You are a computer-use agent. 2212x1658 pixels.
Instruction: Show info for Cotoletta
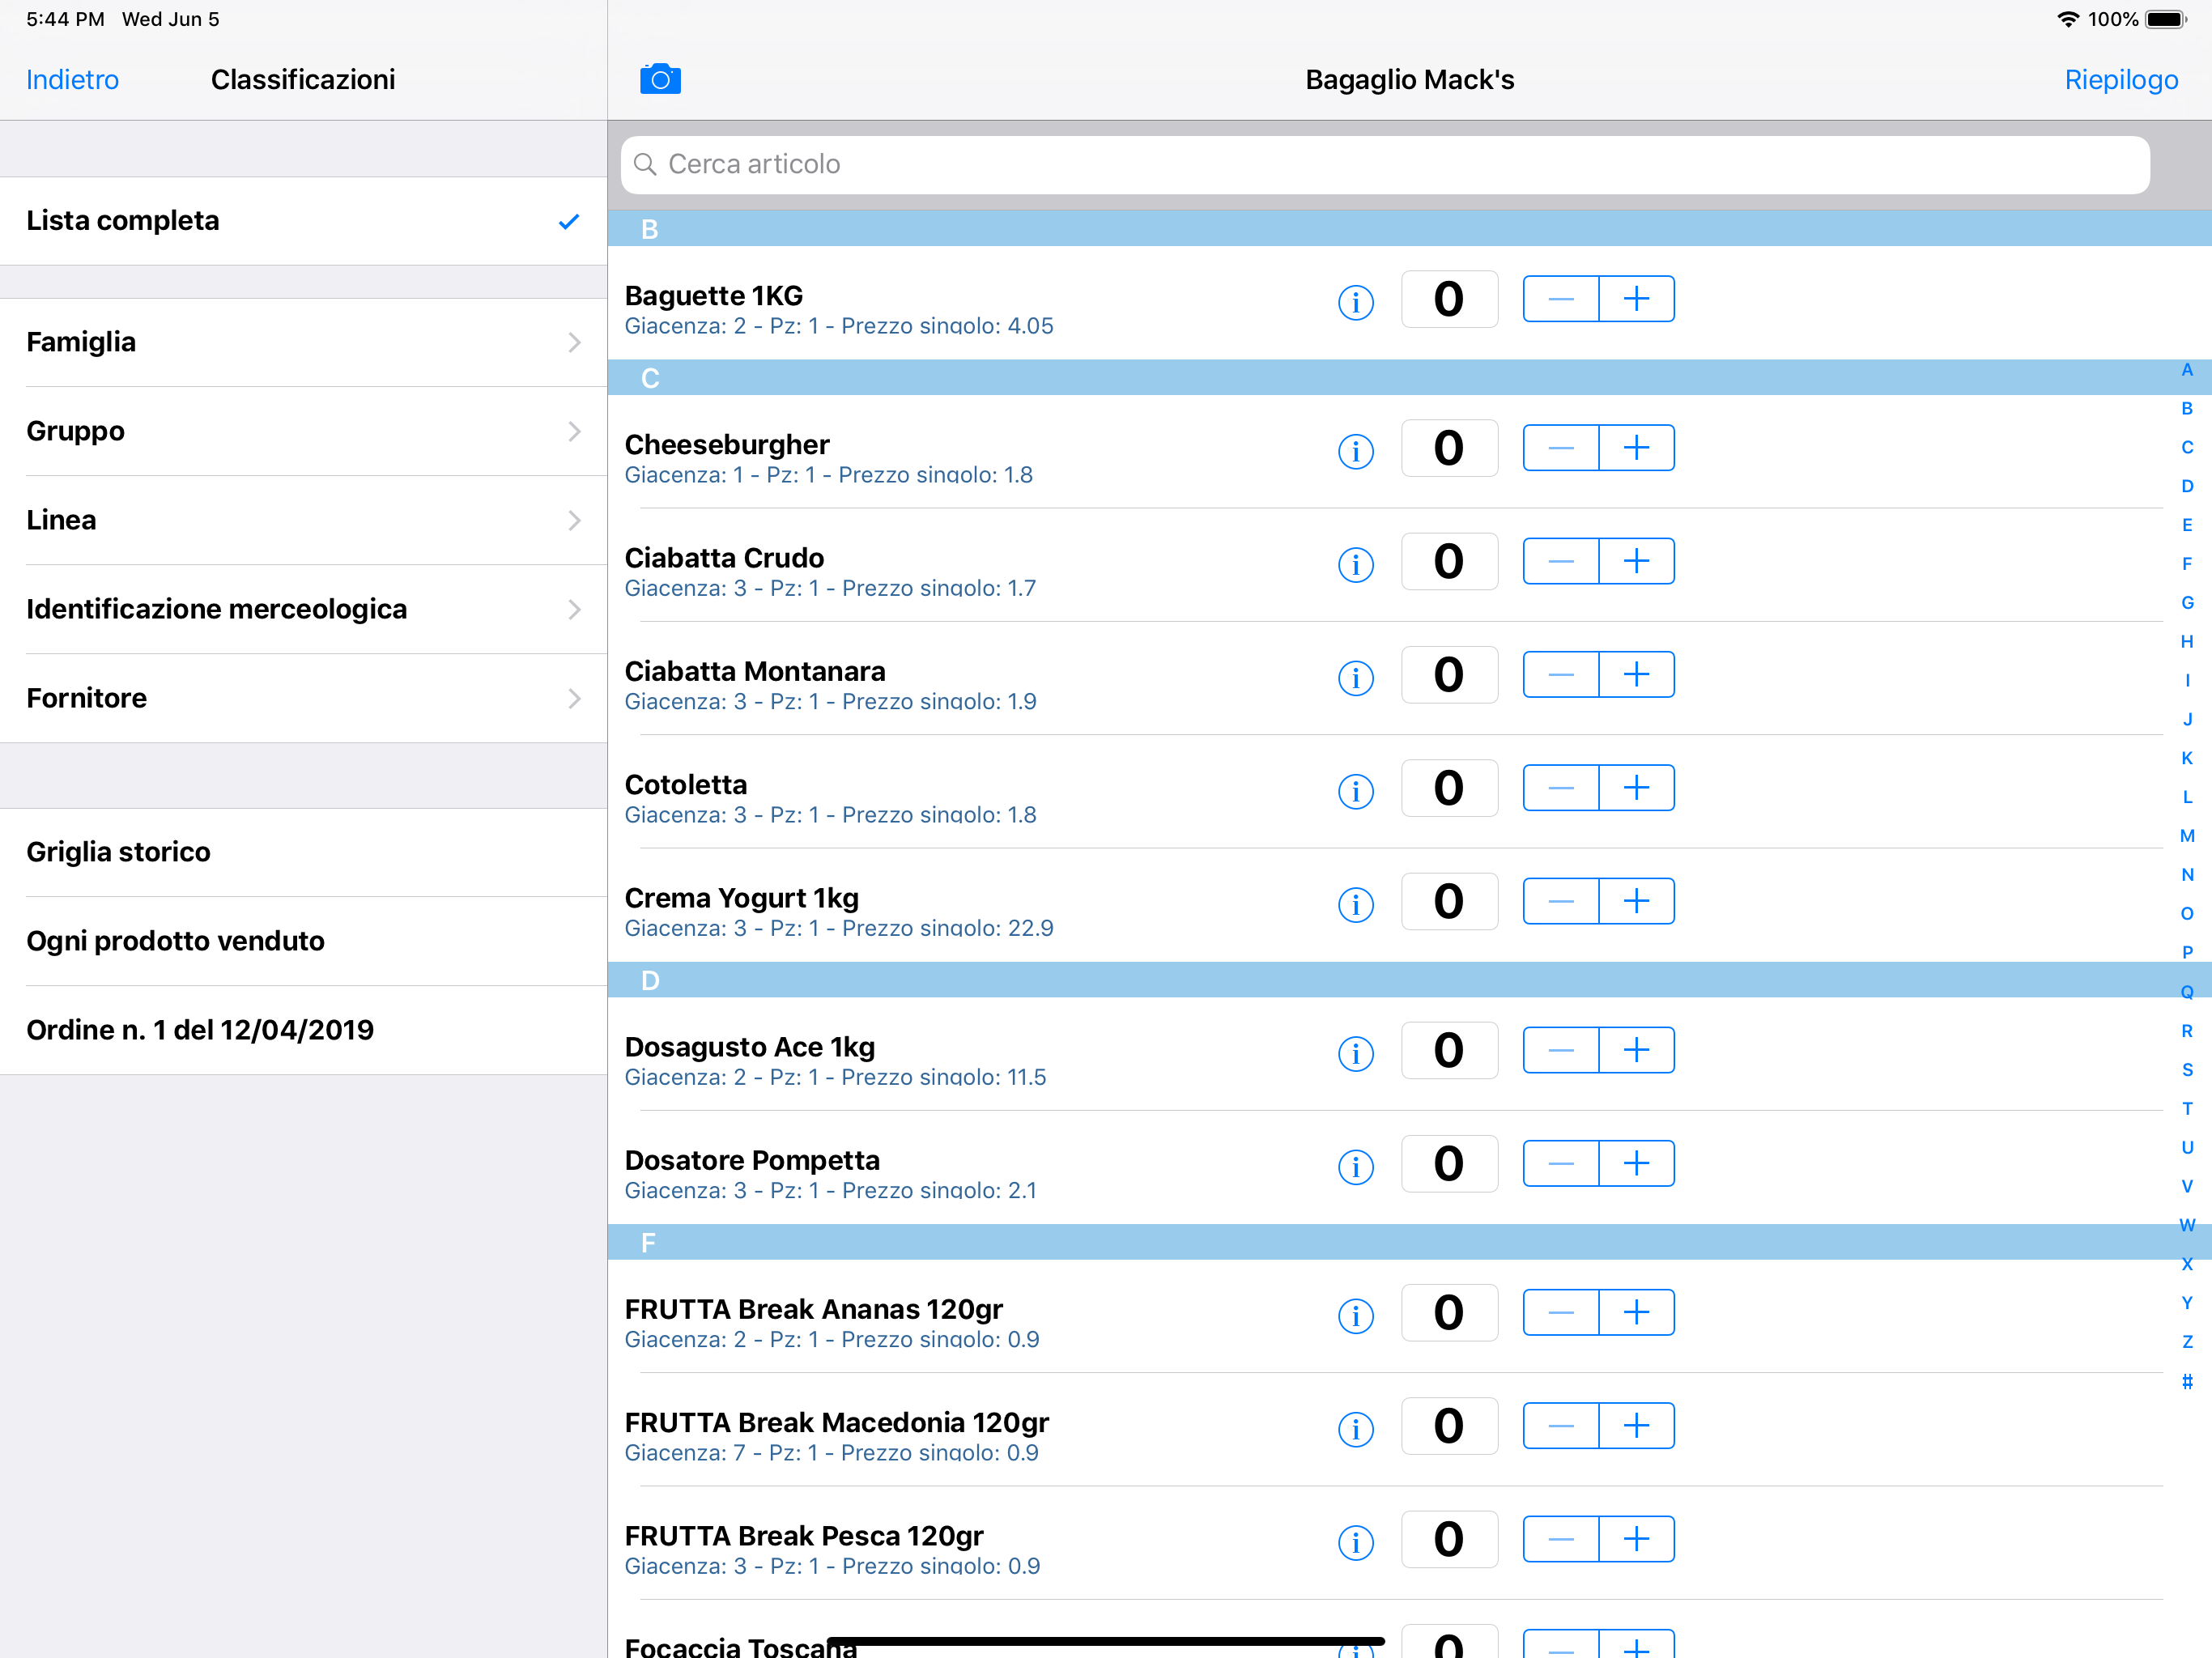[x=1355, y=791]
